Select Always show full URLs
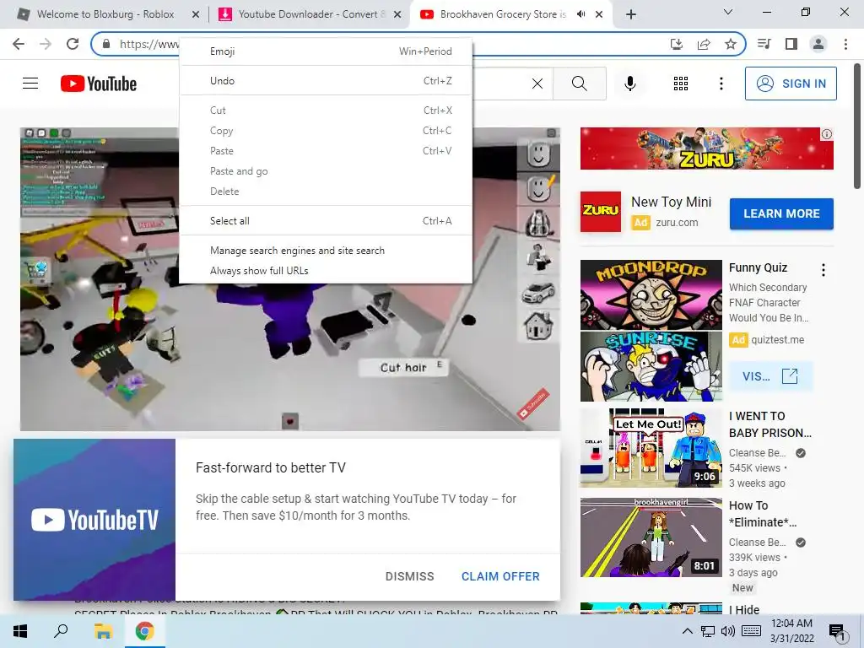 point(326,271)
